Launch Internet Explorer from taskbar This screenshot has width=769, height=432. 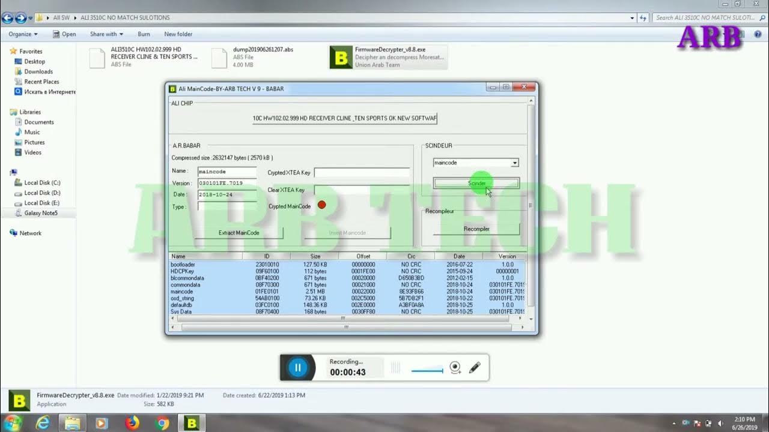coord(43,423)
